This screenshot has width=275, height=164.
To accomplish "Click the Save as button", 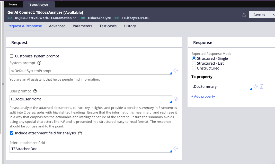I will click(x=259, y=15).
